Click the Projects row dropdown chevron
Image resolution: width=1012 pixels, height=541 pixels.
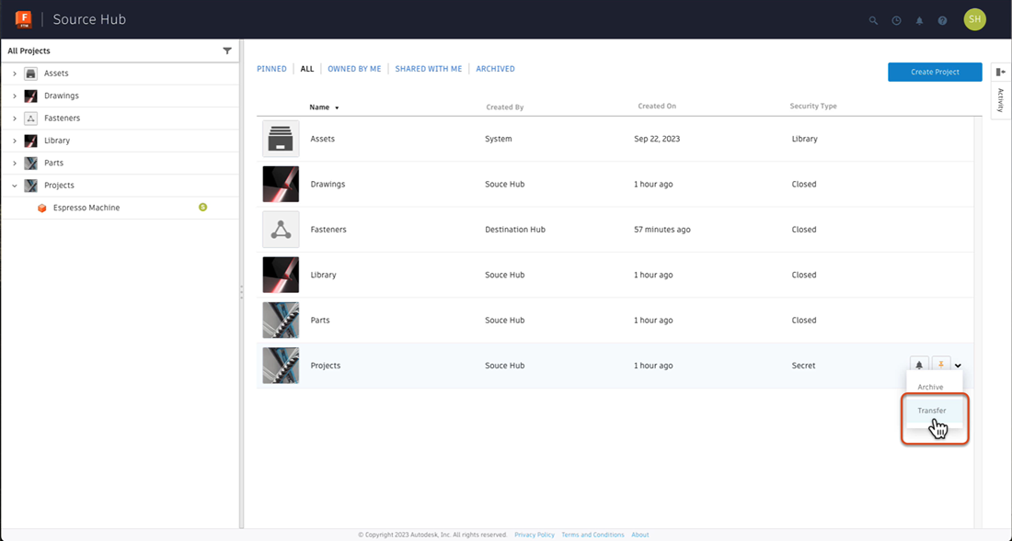pos(959,366)
